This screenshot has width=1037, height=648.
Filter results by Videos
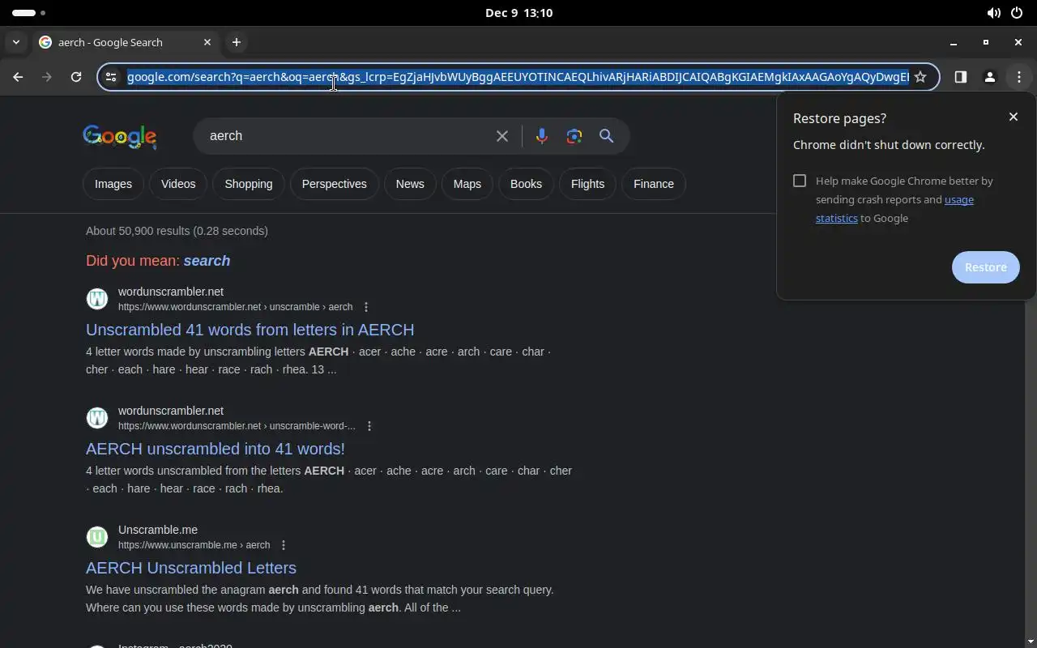click(178, 184)
